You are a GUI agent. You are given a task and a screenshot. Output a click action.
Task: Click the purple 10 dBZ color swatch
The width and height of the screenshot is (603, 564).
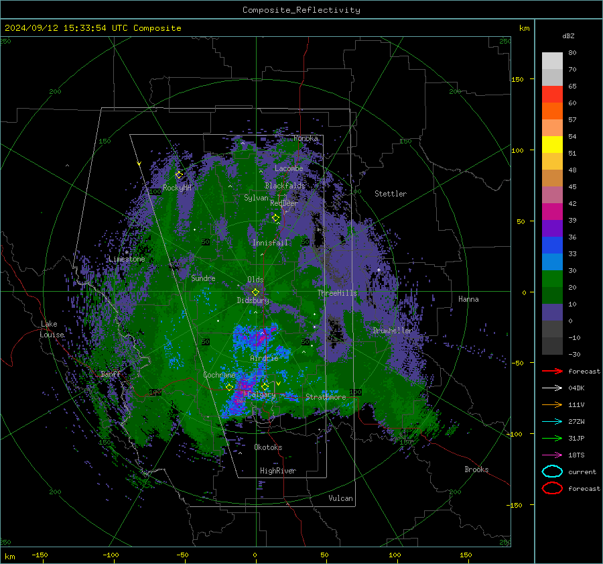552,313
